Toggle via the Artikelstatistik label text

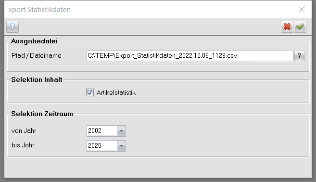click(x=116, y=92)
